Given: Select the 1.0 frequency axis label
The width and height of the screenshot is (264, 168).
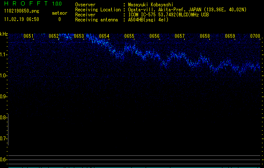Looking at the screenshot, I should point(4,76).
